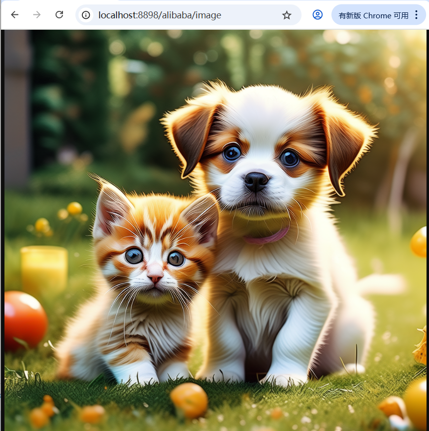Click the info icon beside localhost URL

[86, 15]
